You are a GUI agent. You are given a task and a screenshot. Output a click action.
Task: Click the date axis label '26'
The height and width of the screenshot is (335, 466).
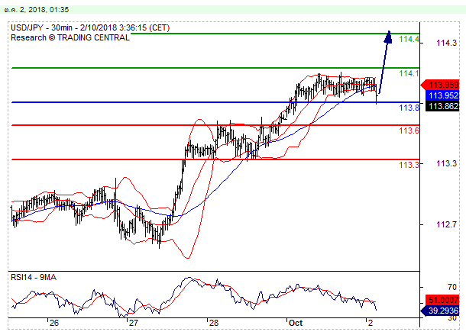coord(54,323)
